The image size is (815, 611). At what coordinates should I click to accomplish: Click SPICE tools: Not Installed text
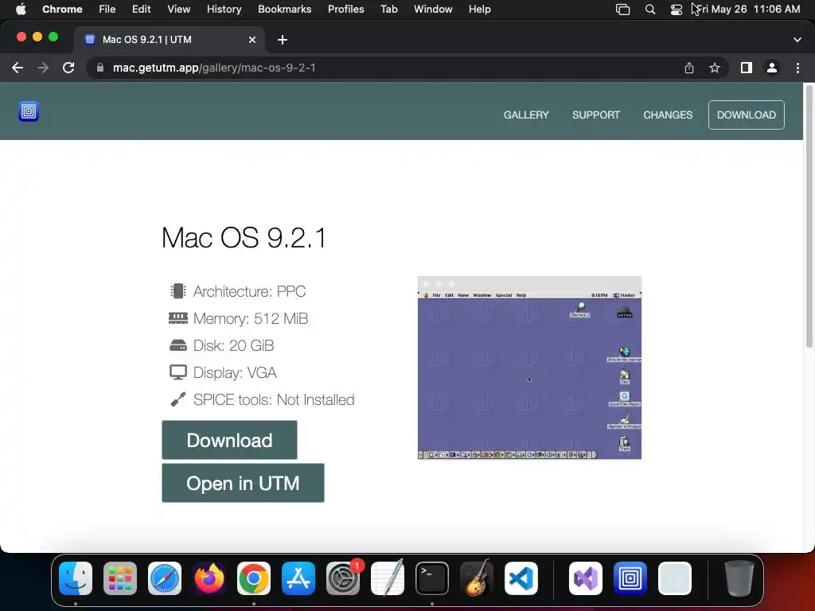tap(274, 399)
